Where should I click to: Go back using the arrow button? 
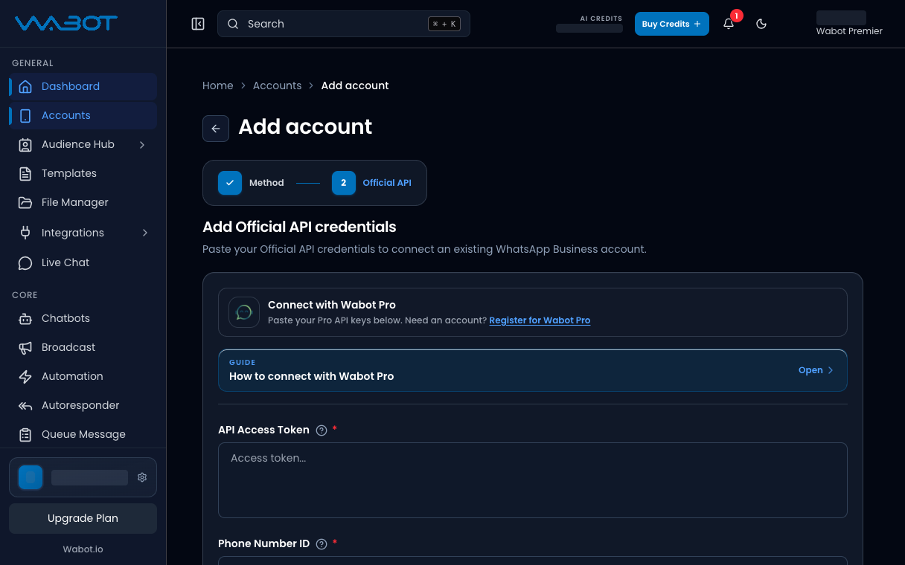click(x=216, y=129)
